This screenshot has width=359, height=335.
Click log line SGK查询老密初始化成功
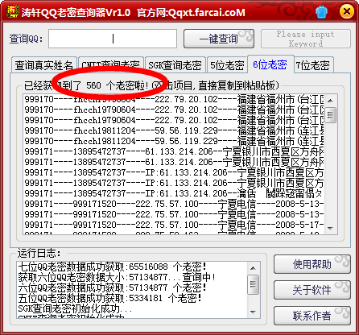tap(76, 308)
